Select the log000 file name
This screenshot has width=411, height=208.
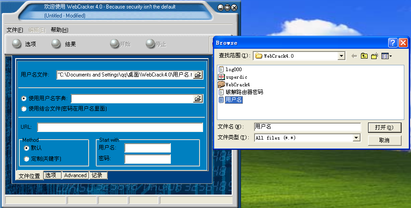click(233, 69)
